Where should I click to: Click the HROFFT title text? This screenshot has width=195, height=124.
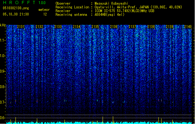coord(19,2)
